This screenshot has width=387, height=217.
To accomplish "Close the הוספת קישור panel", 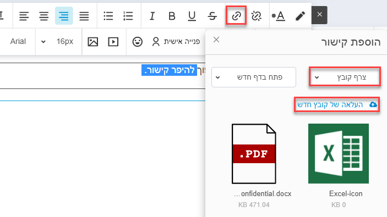I will point(216,40).
